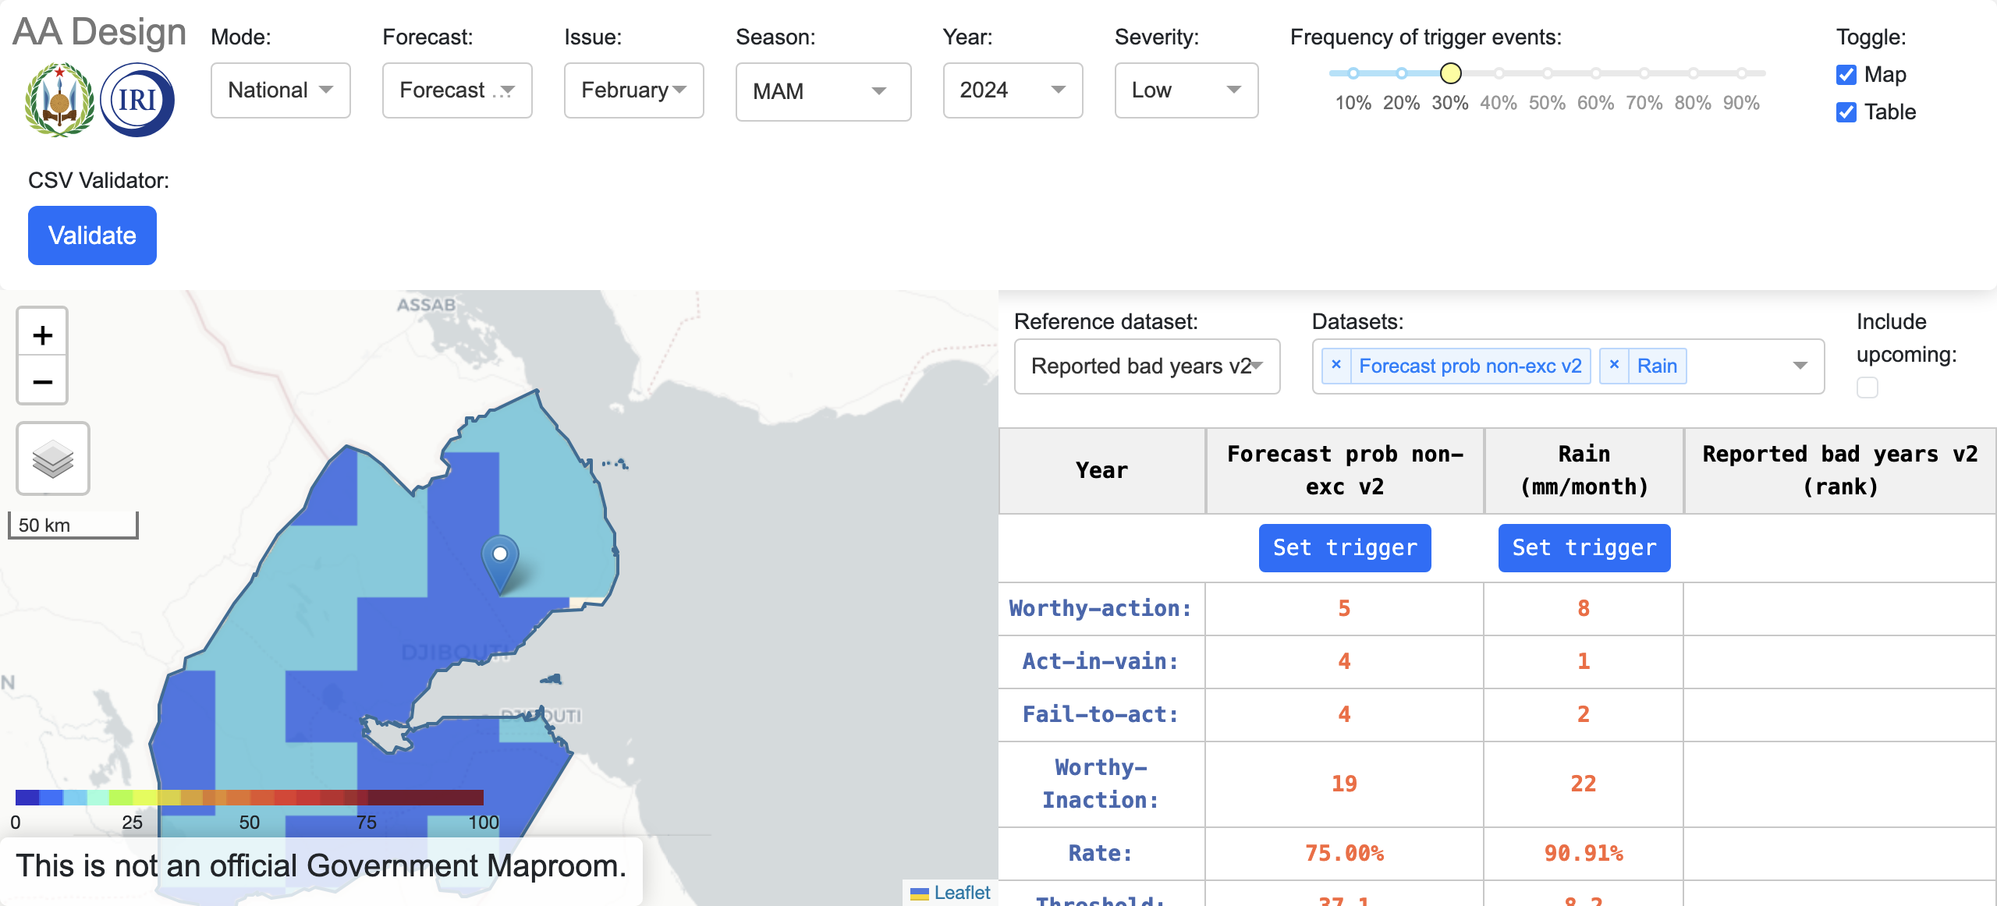Image resolution: width=1997 pixels, height=906 pixels.
Task: Open the Season dropdown showing MAM
Action: click(823, 91)
